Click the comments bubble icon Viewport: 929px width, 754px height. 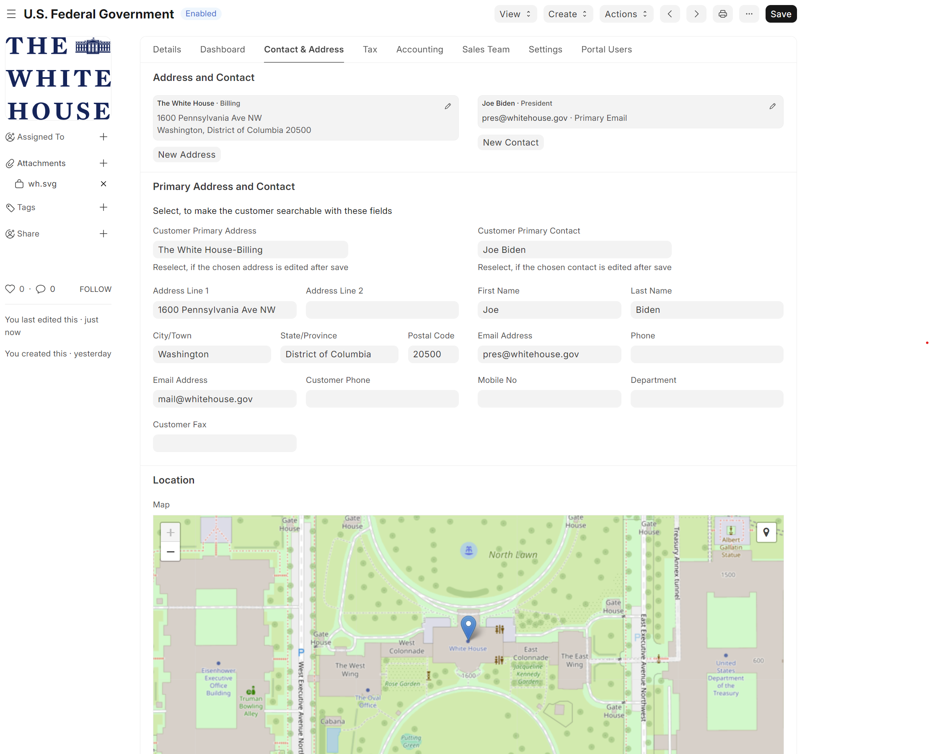pos(40,289)
